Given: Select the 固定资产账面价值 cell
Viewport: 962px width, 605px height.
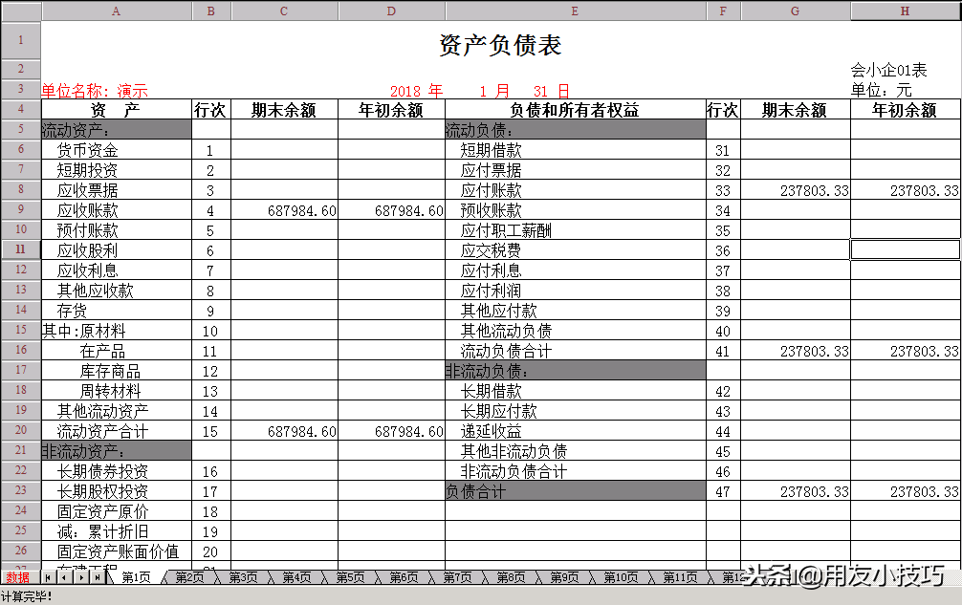Looking at the screenshot, I should (117, 551).
